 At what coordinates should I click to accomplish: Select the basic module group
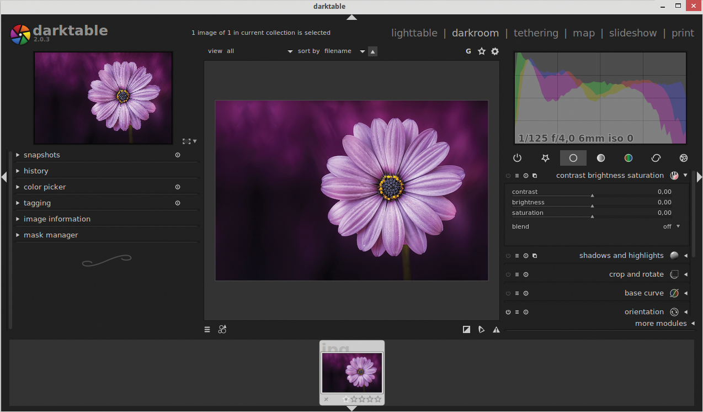pyautogui.click(x=573, y=158)
